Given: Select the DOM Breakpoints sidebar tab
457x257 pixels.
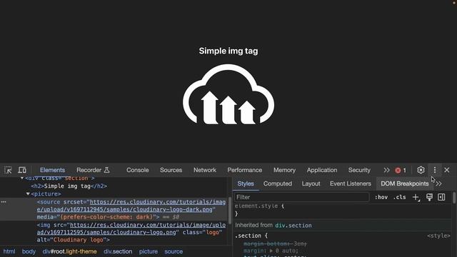Looking at the screenshot, I should (405, 183).
